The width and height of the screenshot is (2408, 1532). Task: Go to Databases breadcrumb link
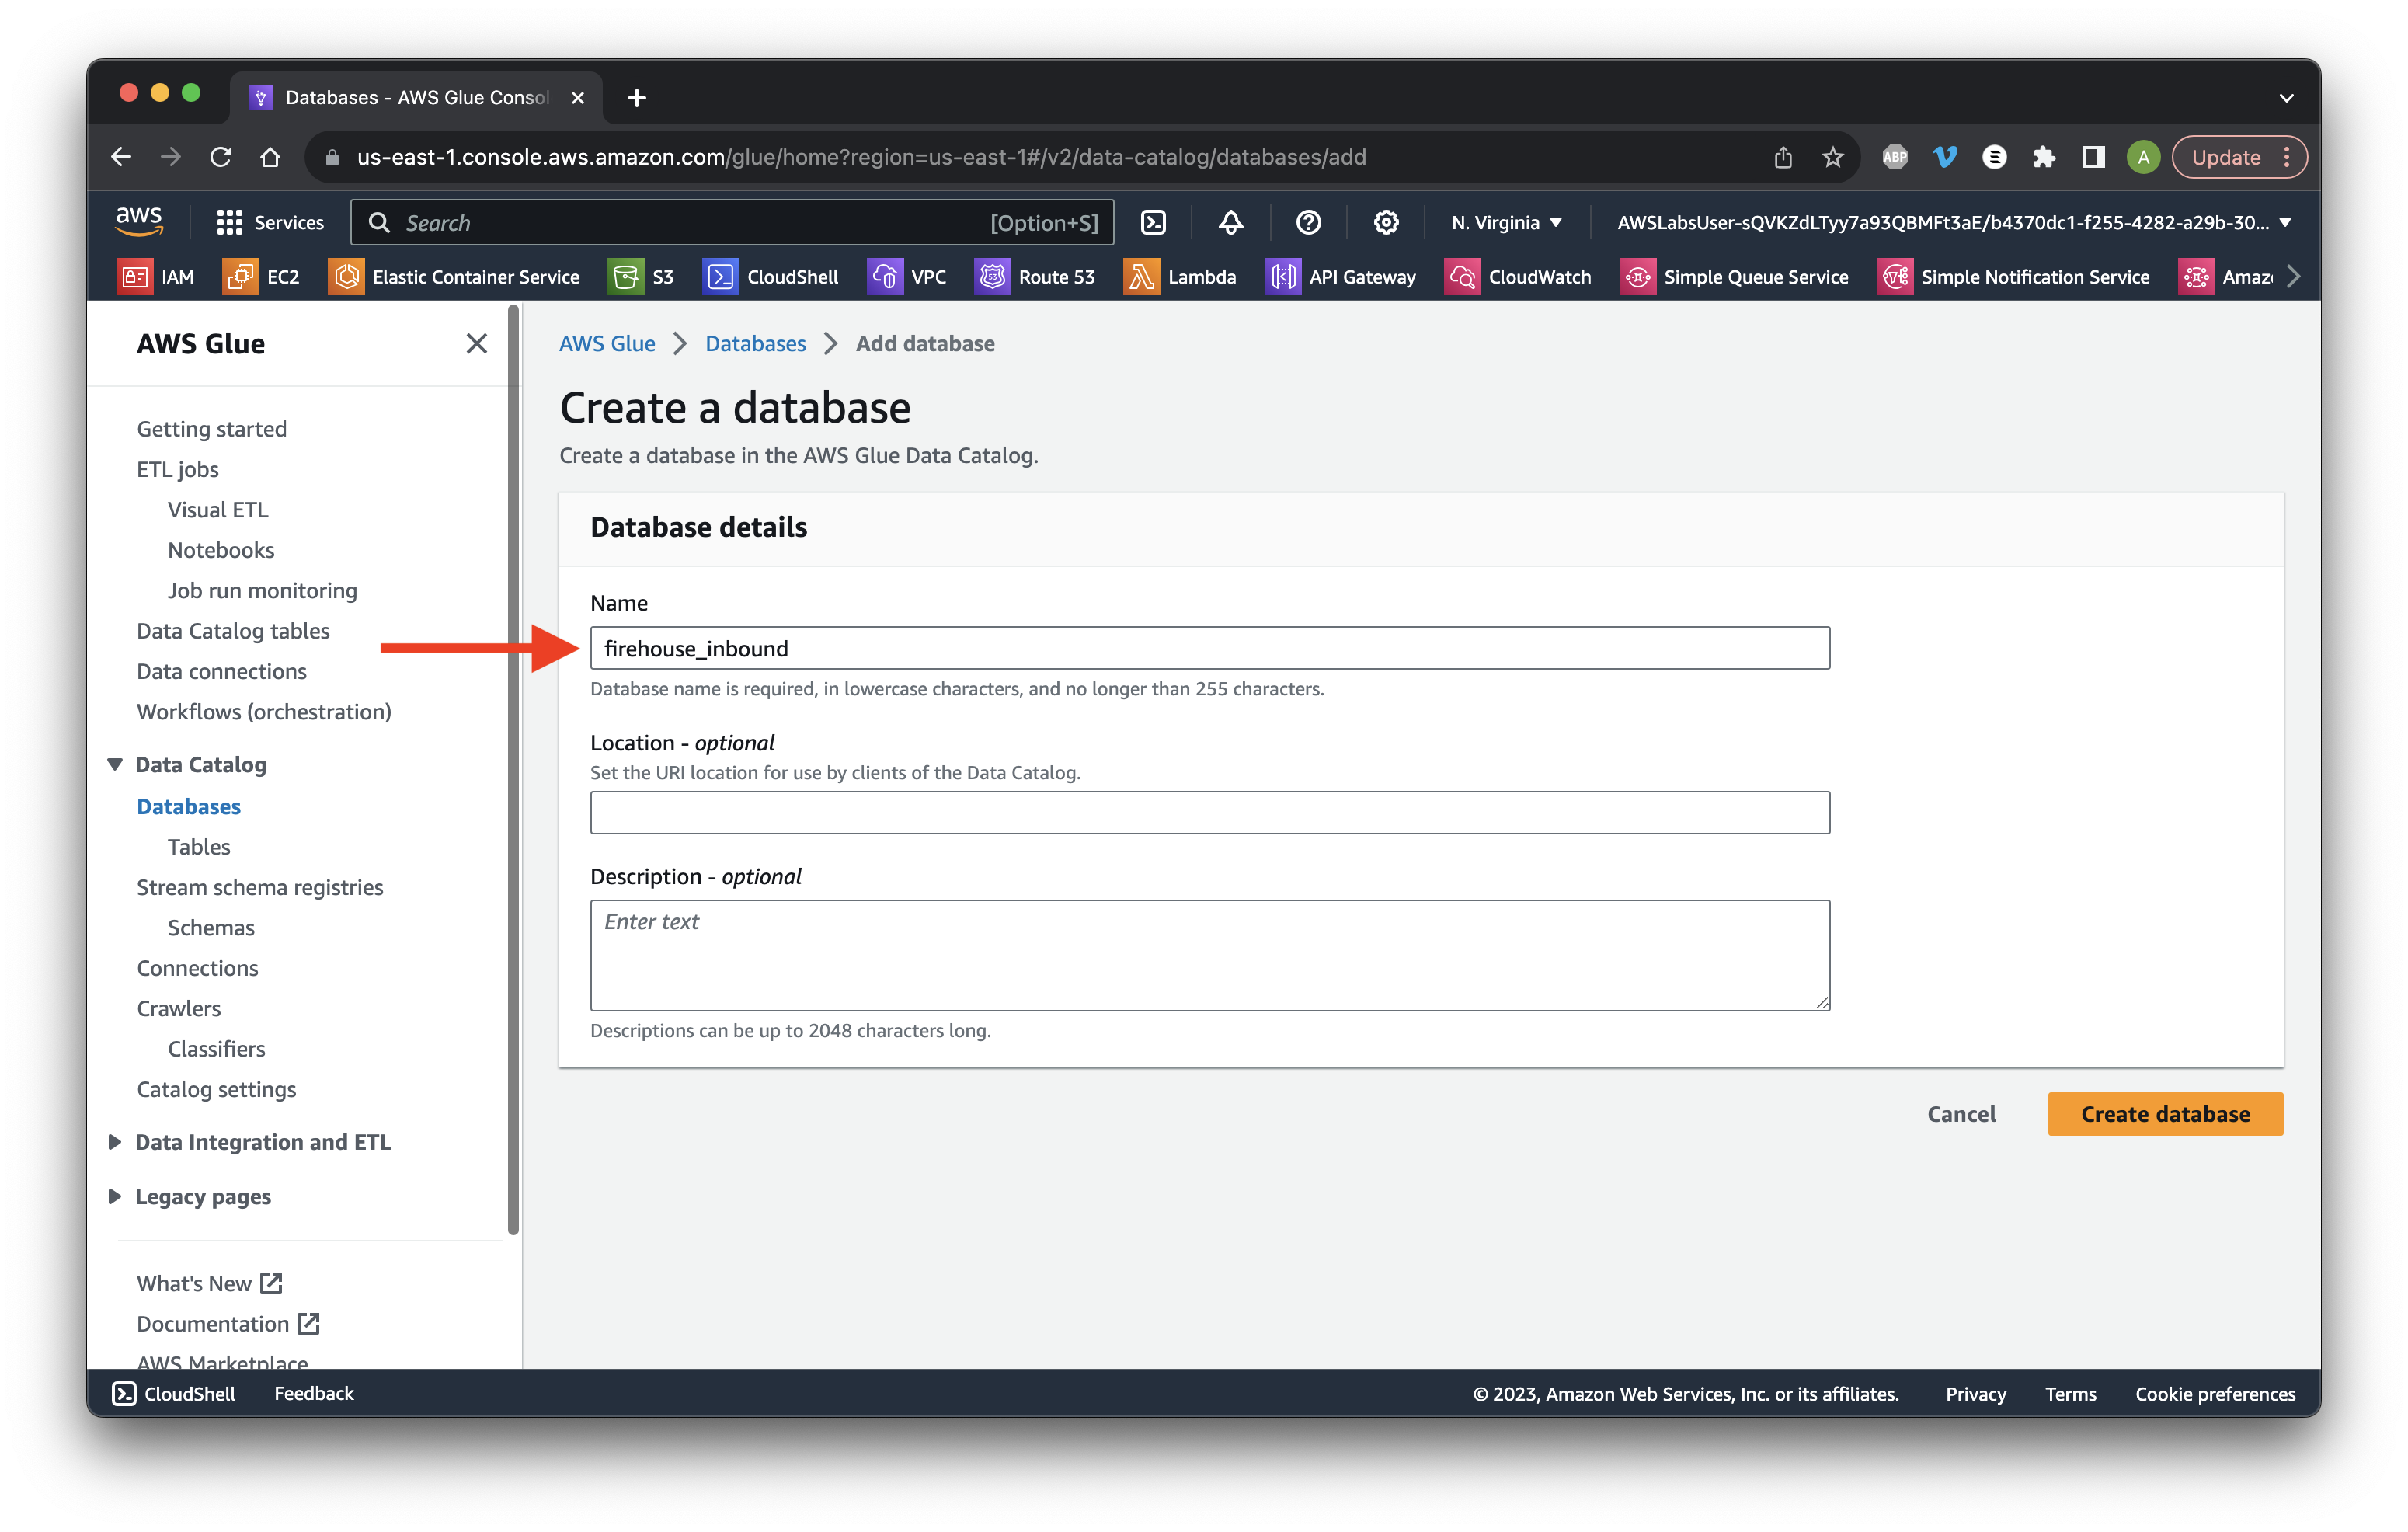tap(755, 343)
